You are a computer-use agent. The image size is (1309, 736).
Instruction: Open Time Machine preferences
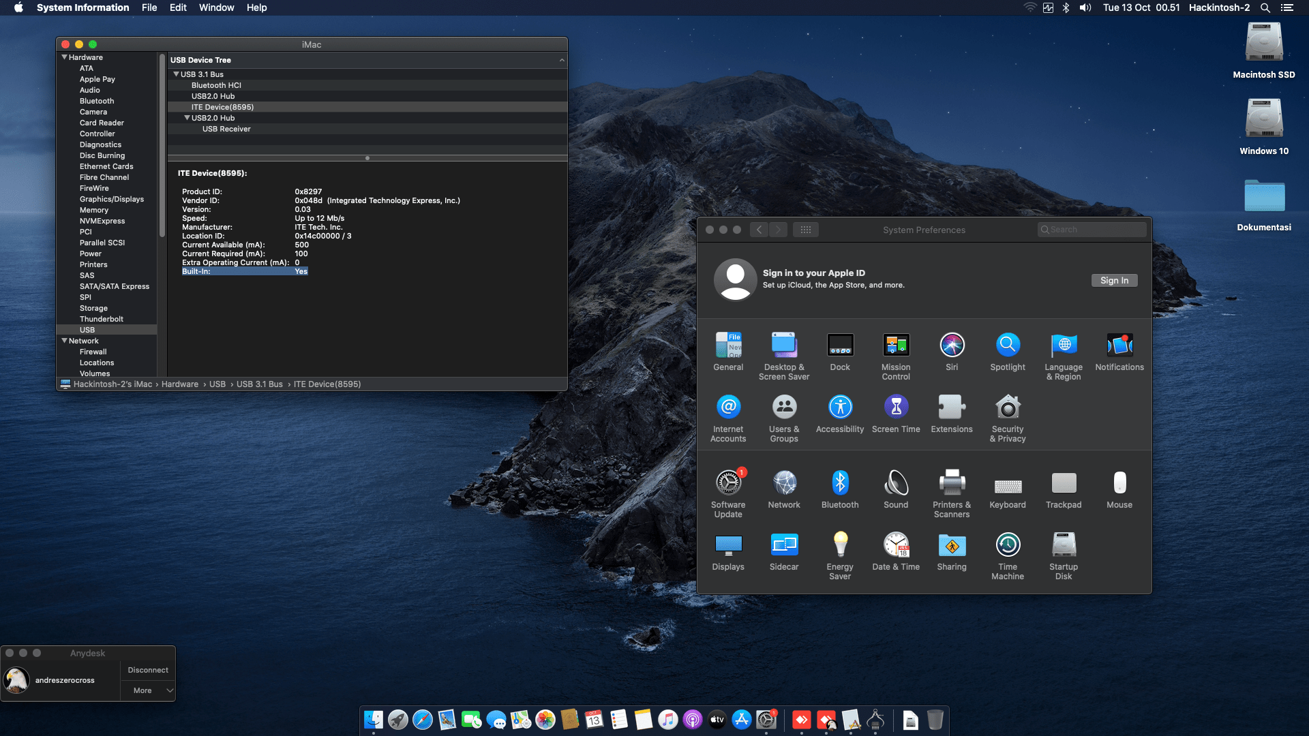(x=1008, y=556)
